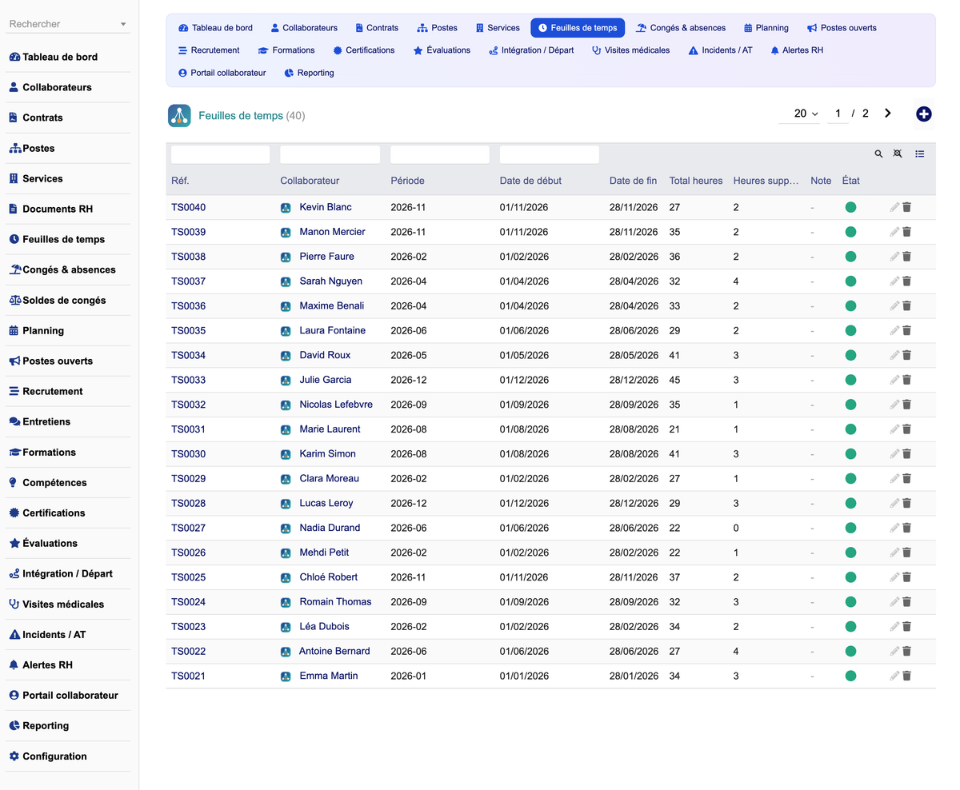Click green status dot for TS0040

[x=850, y=207]
